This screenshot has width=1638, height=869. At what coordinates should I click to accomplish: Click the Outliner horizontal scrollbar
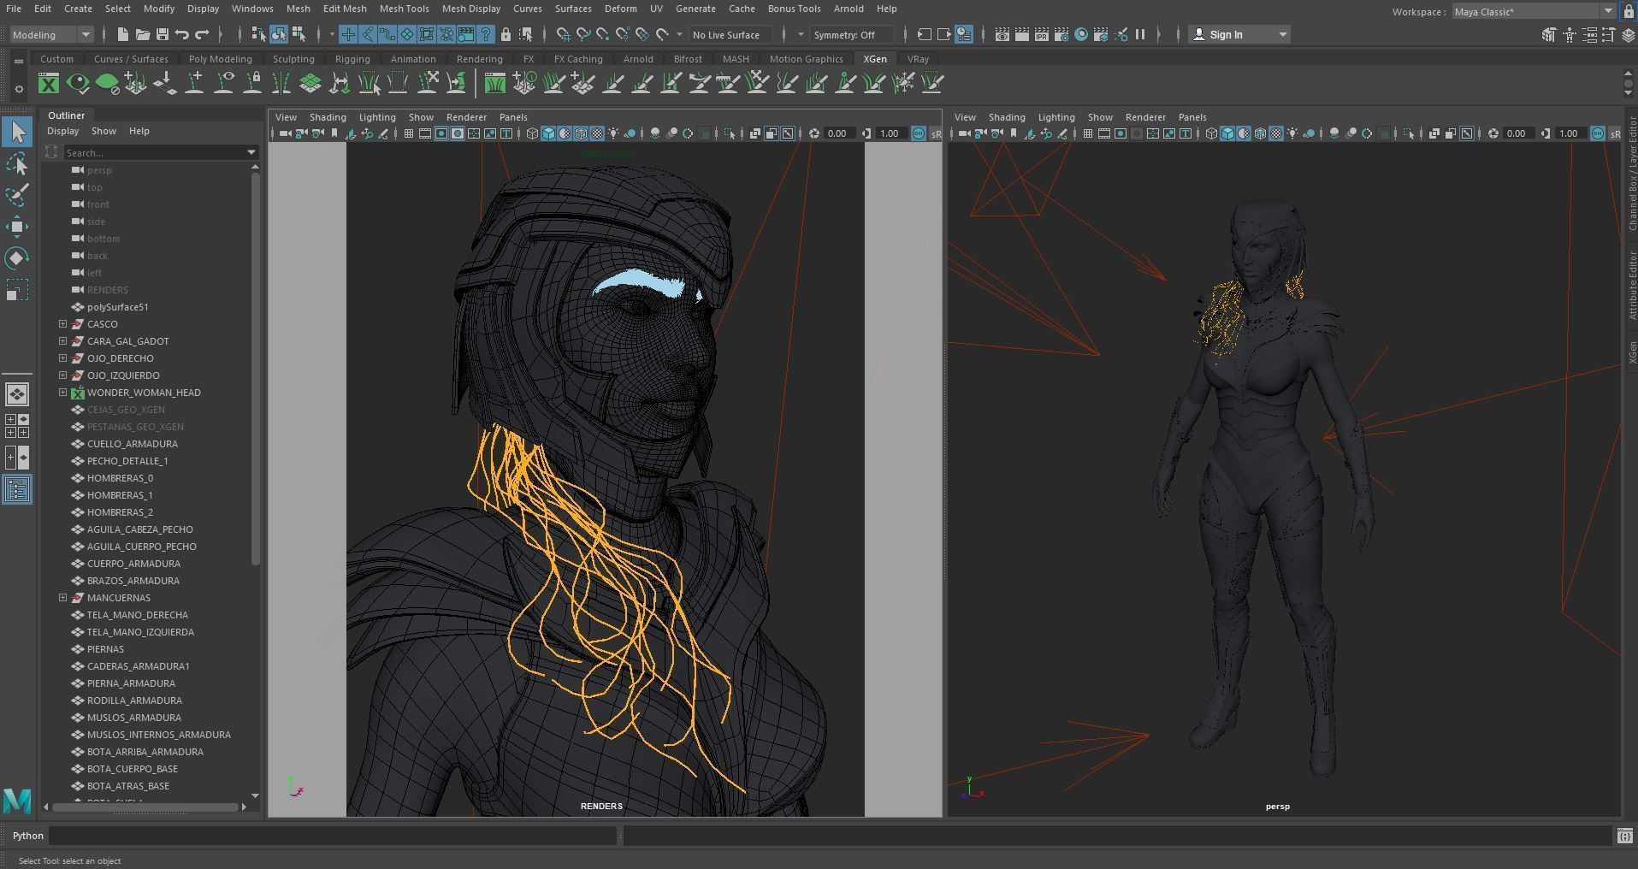145,807
